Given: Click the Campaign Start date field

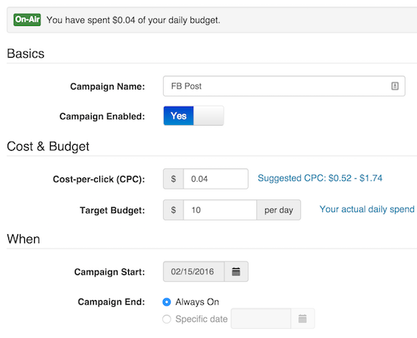Looking at the screenshot, I should [x=194, y=271].
